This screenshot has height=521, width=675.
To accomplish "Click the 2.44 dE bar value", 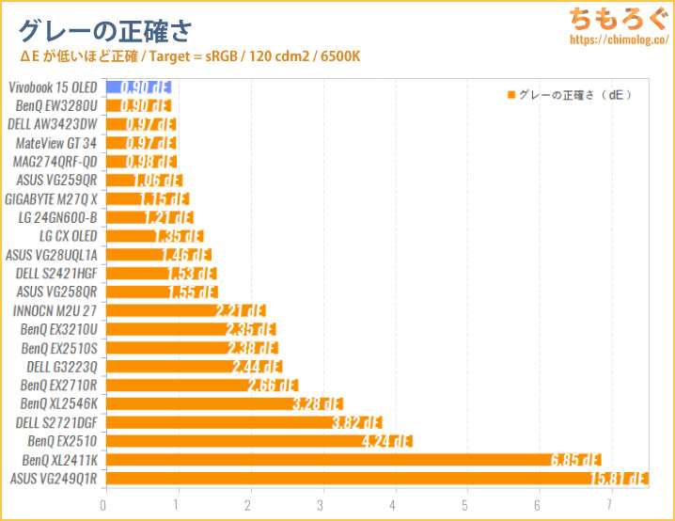I will tap(257, 367).
